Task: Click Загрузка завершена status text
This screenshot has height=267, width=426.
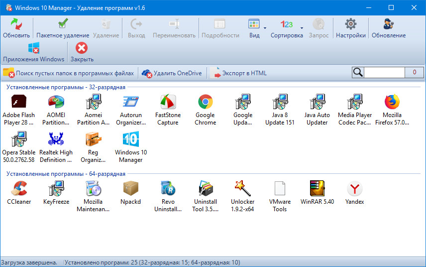Action: point(29,263)
